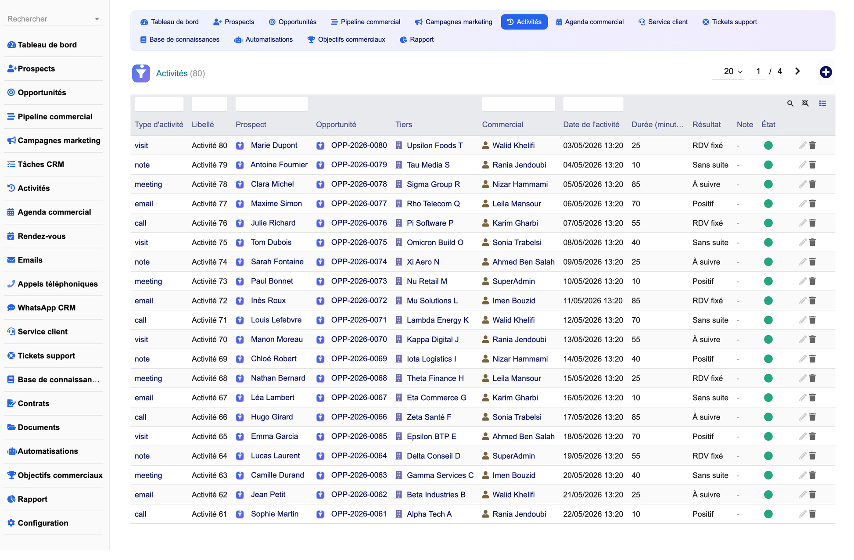The image size is (854, 560).
Task: Click the Emails envelope icon in sidebar
Action: click(x=11, y=260)
